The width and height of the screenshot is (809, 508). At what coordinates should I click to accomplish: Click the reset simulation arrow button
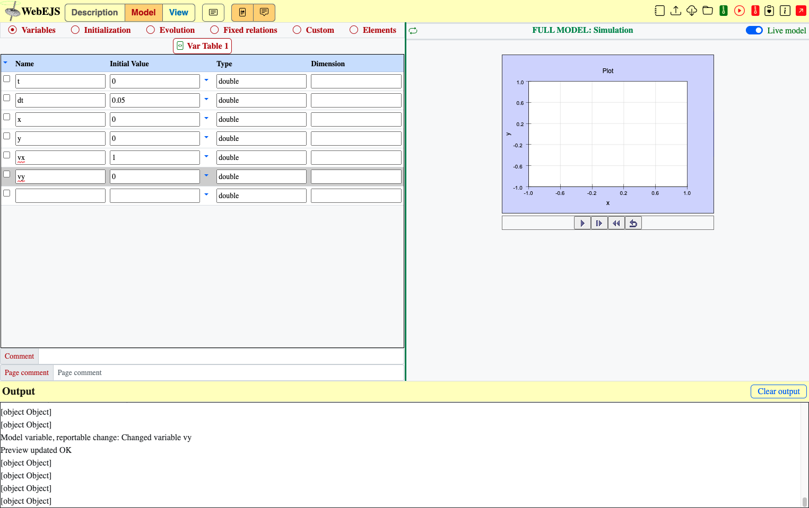point(633,223)
